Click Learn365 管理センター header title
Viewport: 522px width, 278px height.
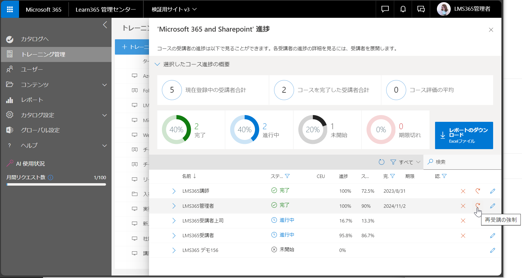(106, 10)
